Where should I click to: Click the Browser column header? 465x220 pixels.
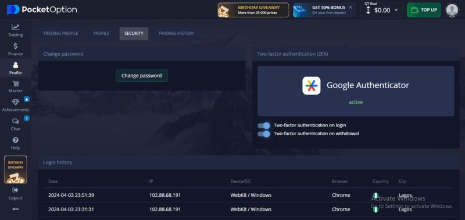pyautogui.click(x=340, y=181)
